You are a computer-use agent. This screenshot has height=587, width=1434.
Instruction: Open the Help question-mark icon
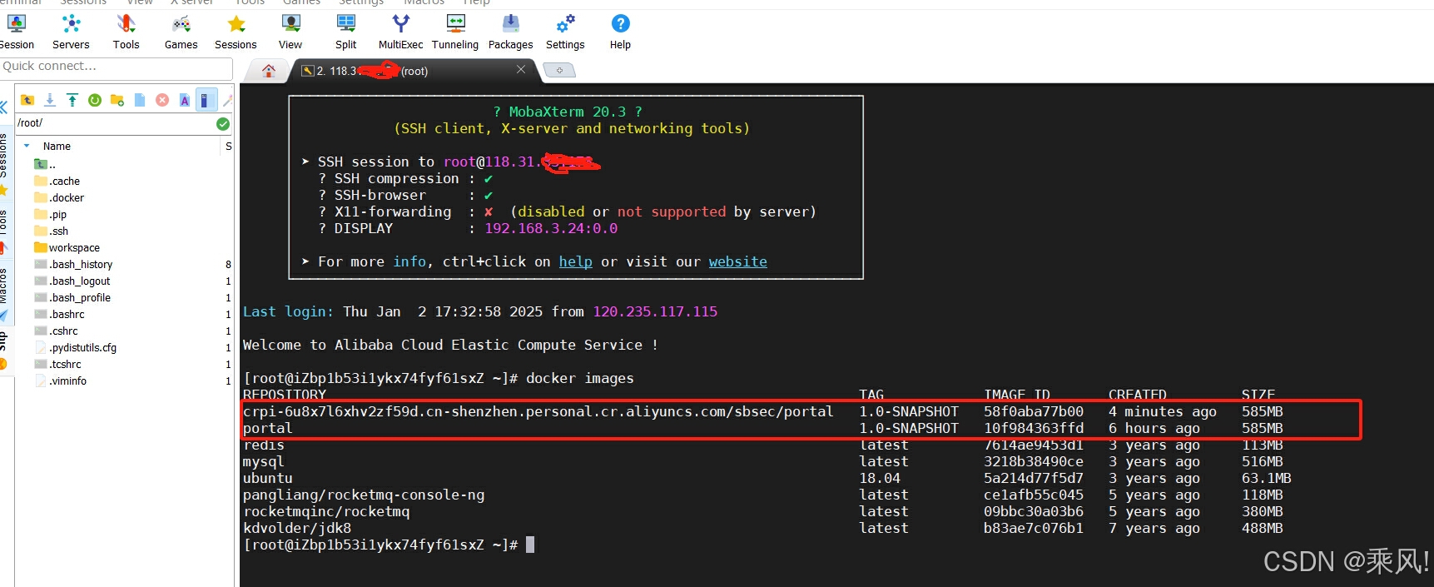[x=620, y=32]
